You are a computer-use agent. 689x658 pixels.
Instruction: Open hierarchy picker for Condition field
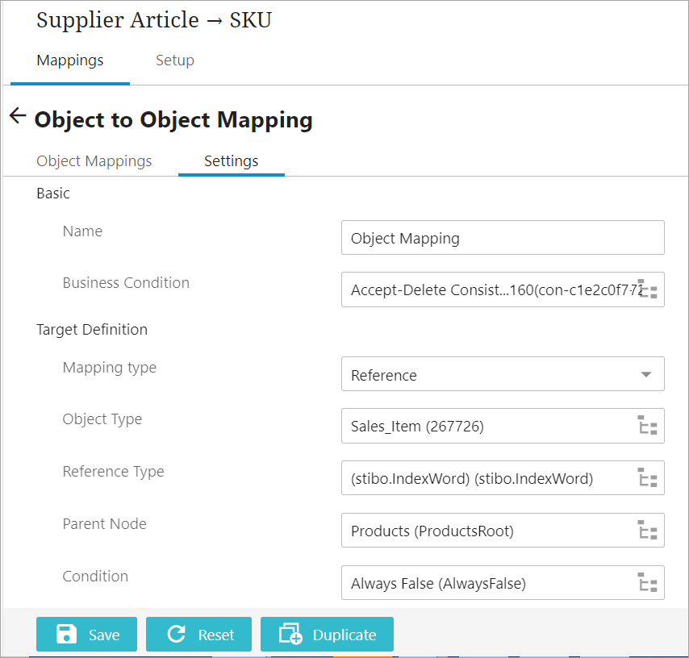(x=647, y=583)
